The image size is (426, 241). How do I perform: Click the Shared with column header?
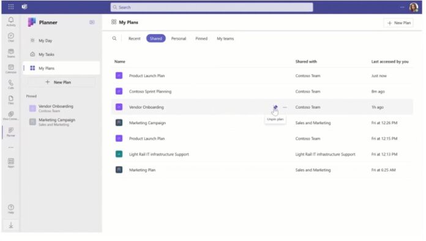tap(306, 62)
